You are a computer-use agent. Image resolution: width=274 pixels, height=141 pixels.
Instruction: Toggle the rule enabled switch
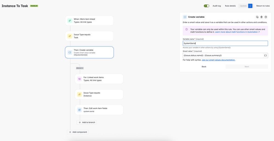click(206, 6)
